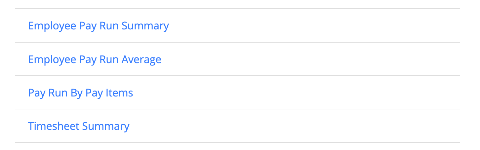Image resolution: width=480 pixels, height=150 pixels.
Task: Launch the Pay Run Summary report entry
Action: 98,26
